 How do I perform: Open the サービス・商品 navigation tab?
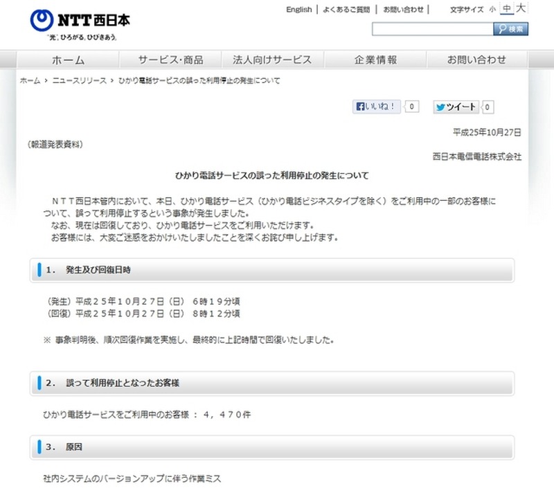(x=170, y=60)
